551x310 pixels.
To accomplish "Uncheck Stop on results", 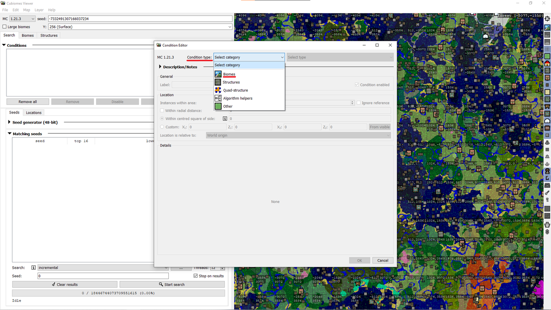I will click(x=196, y=276).
